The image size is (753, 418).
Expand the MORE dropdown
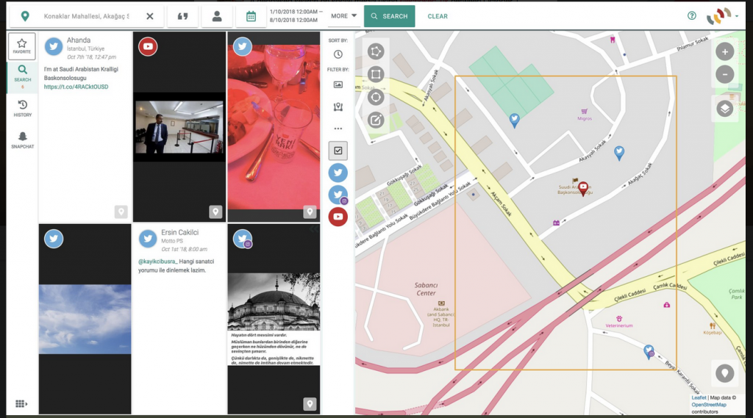[x=344, y=16]
